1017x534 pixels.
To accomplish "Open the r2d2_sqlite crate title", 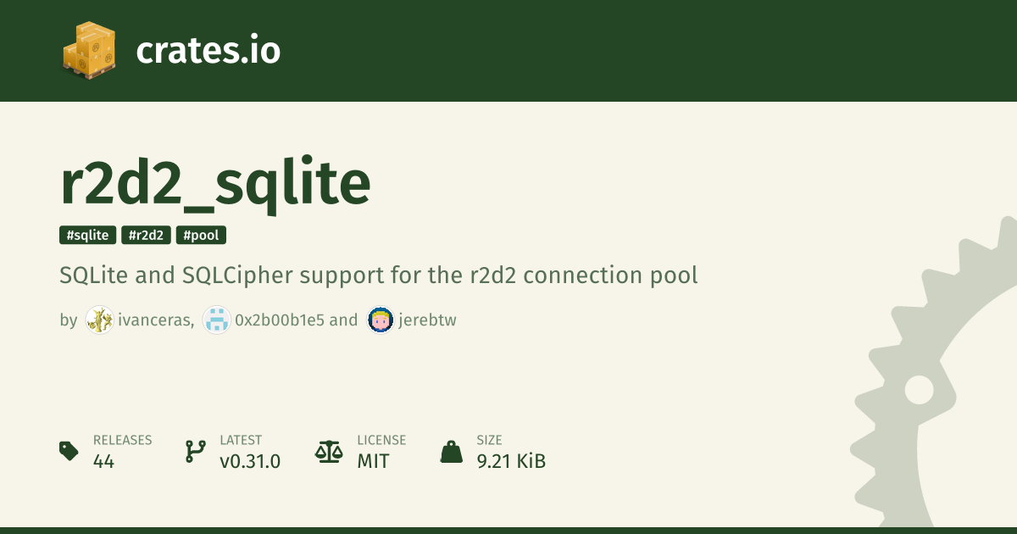I will pyautogui.click(x=215, y=184).
